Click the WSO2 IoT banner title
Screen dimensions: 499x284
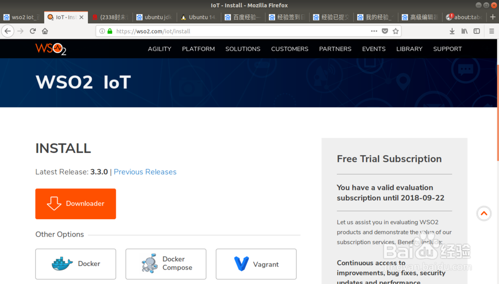[x=83, y=82]
